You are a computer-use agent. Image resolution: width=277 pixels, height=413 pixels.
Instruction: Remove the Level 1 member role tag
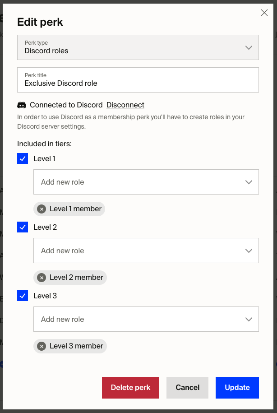point(42,209)
